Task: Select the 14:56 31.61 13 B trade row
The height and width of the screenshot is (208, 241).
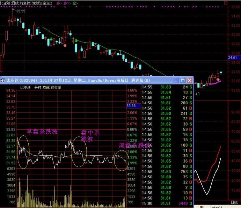Action: [x=167, y=198]
